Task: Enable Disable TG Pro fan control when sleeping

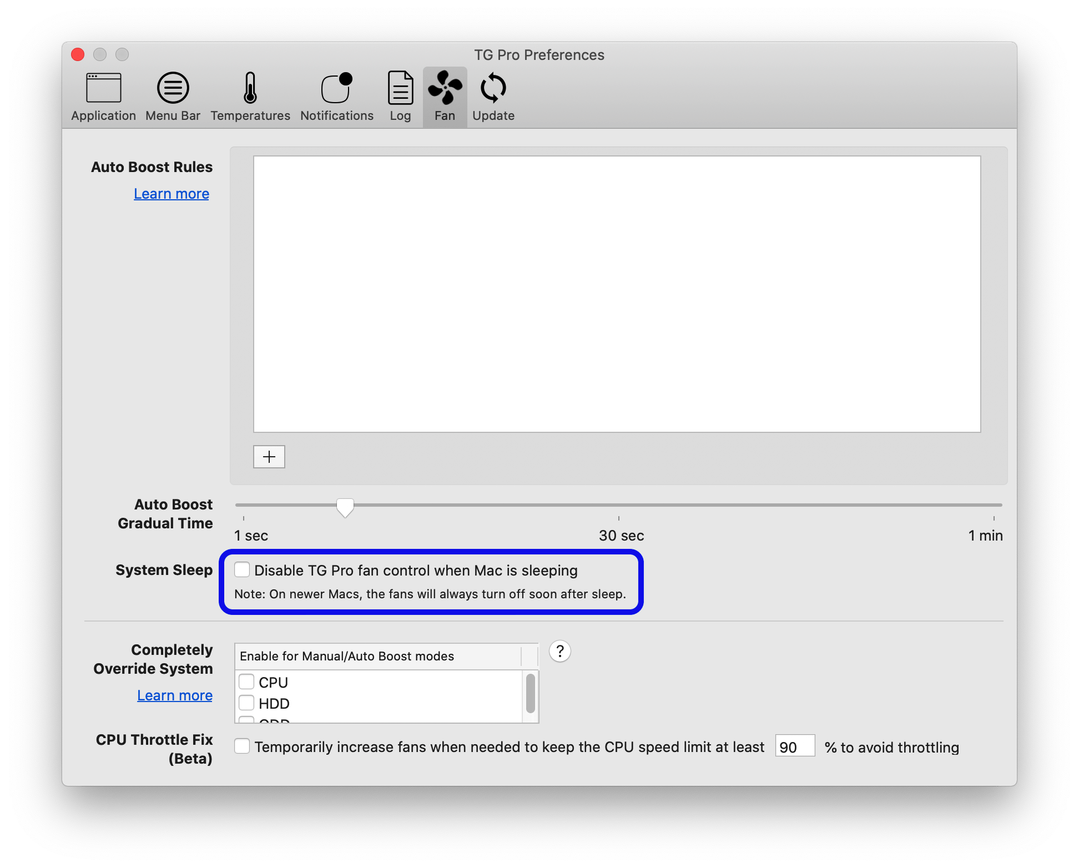Action: tap(242, 570)
